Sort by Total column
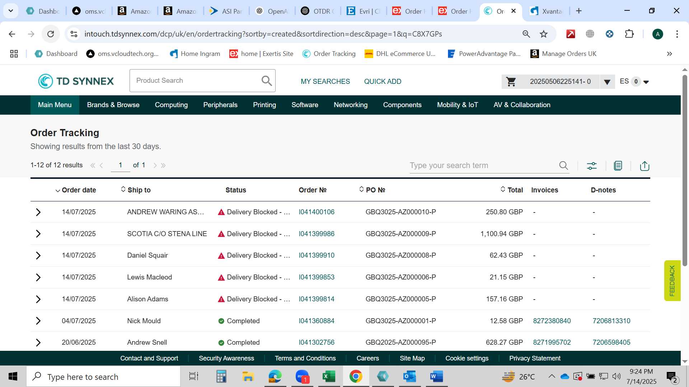This screenshot has height=387, width=689. point(512,190)
